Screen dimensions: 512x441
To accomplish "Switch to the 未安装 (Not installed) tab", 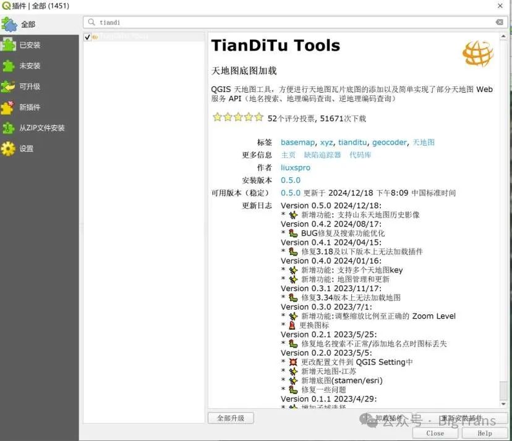I will (39, 65).
